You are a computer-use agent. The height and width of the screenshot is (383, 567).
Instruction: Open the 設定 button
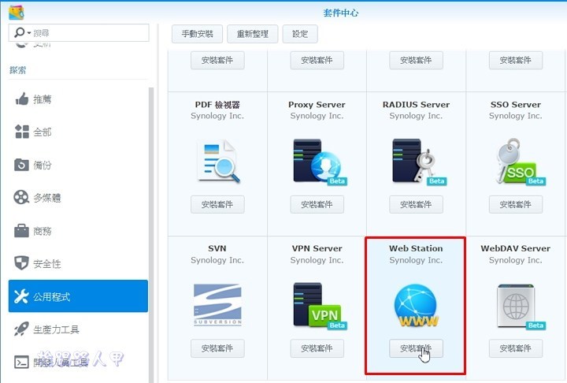300,34
